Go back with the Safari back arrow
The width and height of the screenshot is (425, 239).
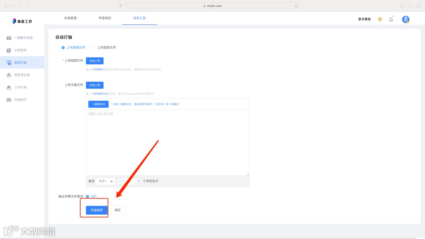(20, 6)
